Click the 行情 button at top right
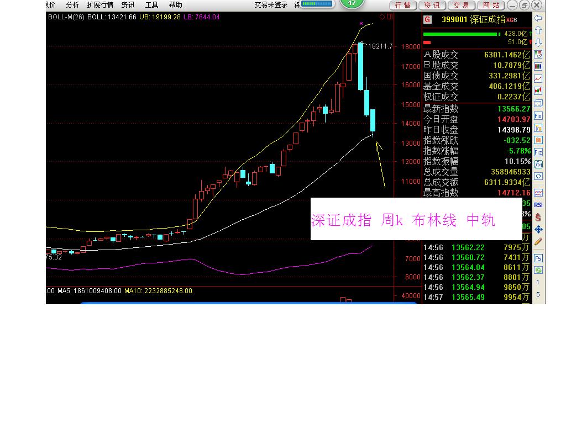The width and height of the screenshot is (566, 424). point(403,5)
